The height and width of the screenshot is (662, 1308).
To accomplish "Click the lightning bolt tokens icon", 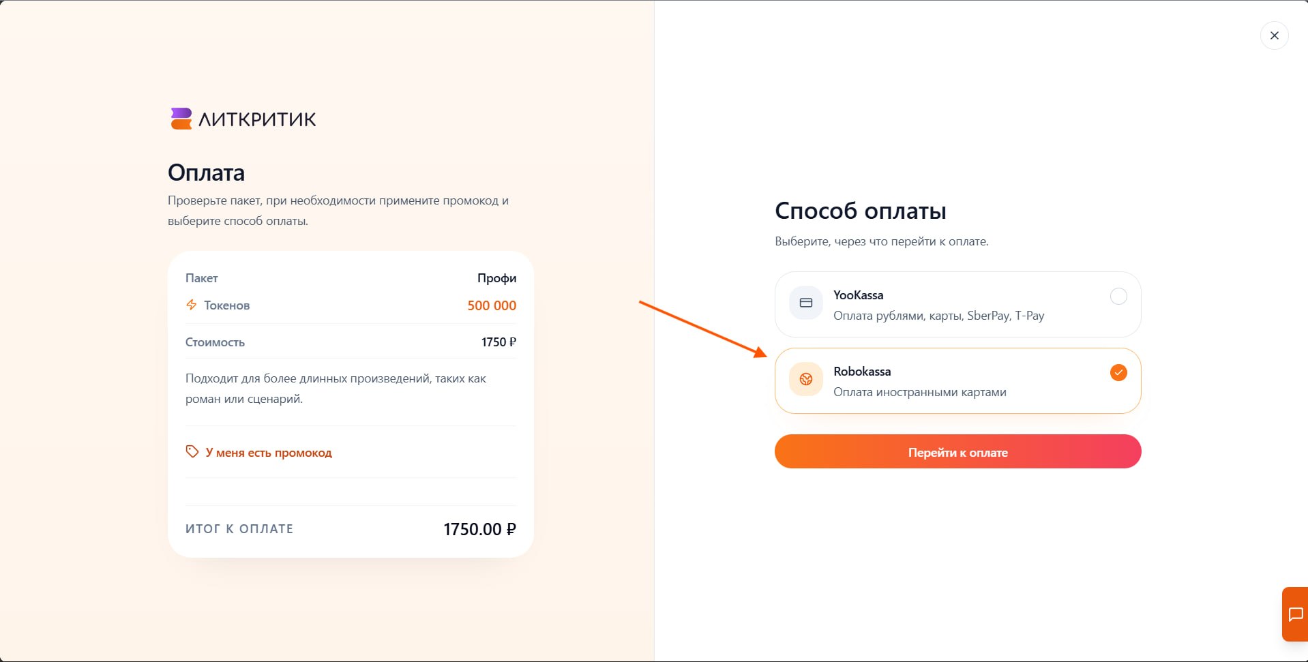I will 192,305.
